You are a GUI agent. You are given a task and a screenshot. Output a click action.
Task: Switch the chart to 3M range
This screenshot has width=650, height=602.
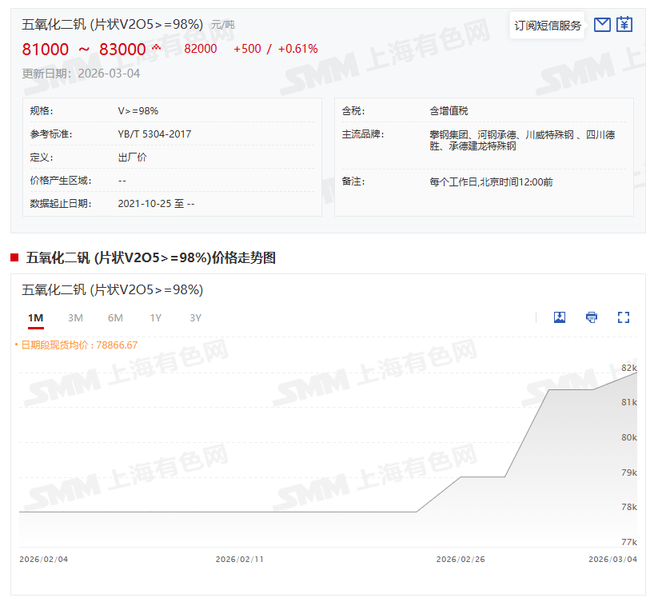coord(75,318)
